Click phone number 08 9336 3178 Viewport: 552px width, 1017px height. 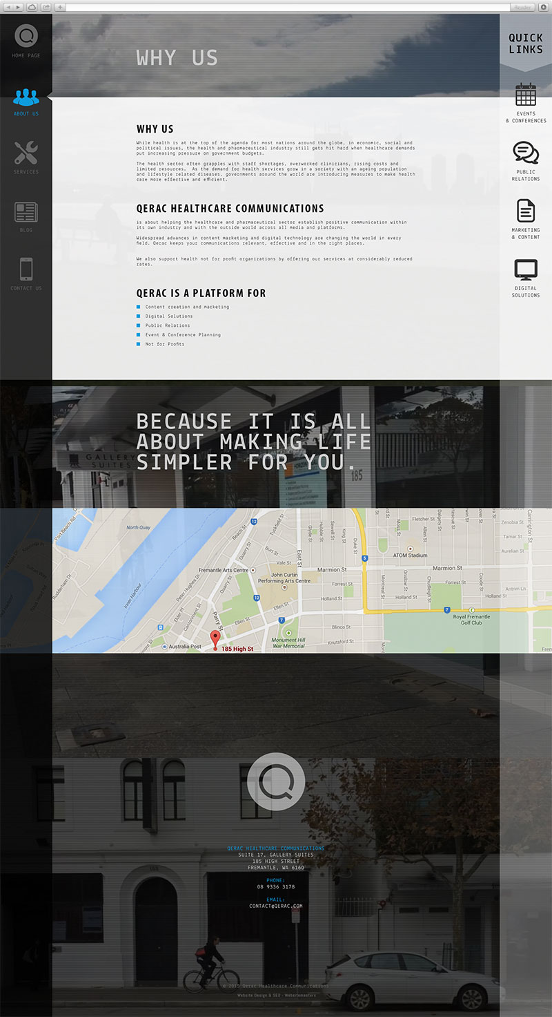pyautogui.click(x=276, y=886)
